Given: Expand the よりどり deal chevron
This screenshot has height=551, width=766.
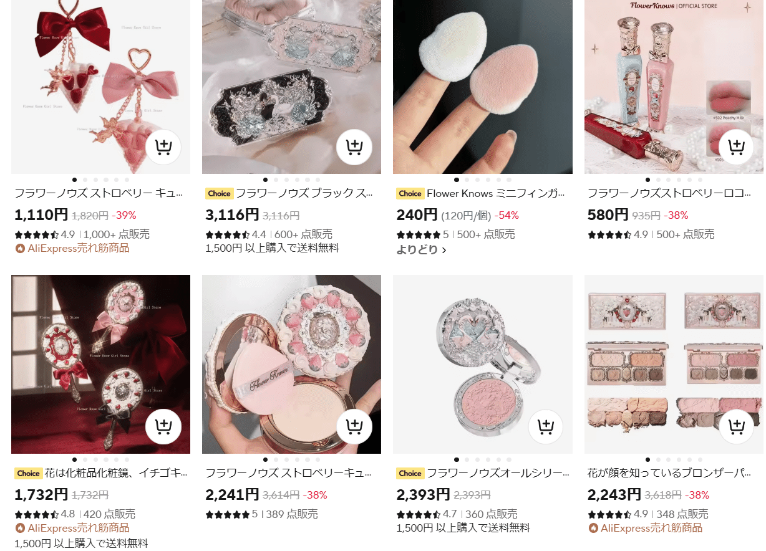Looking at the screenshot, I should 444,250.
